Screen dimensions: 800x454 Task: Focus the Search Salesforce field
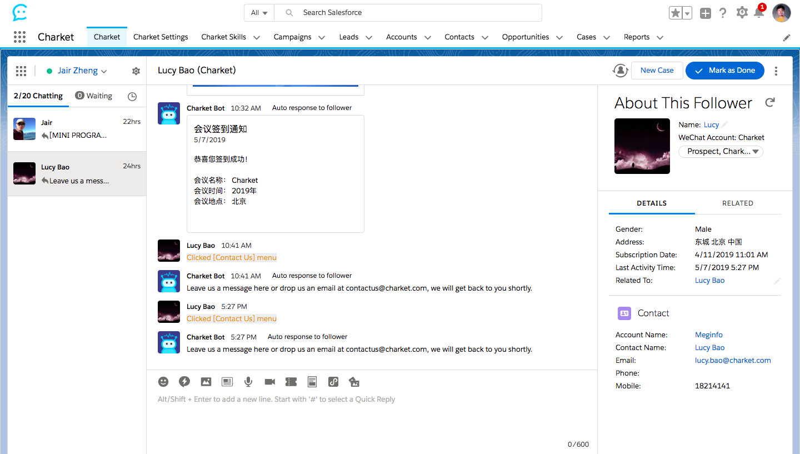click(408, 13)
